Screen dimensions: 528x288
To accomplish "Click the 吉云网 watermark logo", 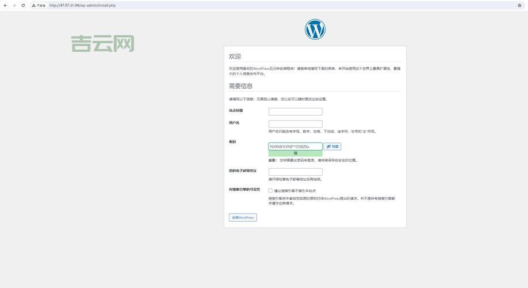I will tap(103, 43).
